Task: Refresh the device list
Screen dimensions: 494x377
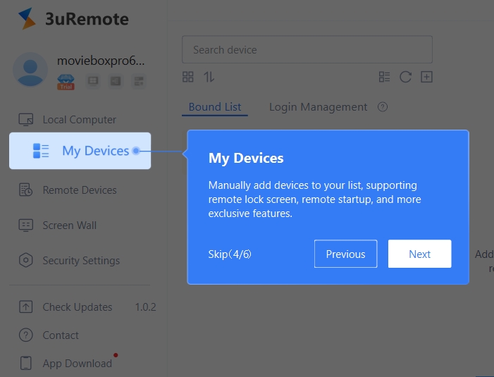Action: 405,77
